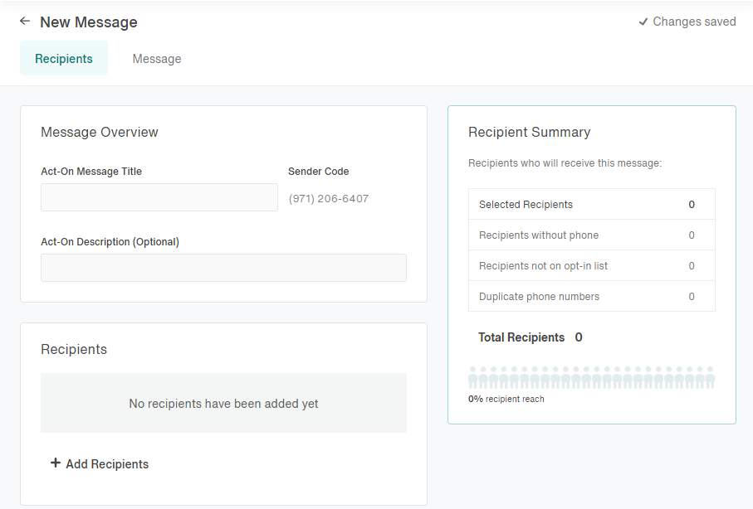Click the 0% recipient reach label
The width and height of the screenshot is (753, 509).
[506, 399]
